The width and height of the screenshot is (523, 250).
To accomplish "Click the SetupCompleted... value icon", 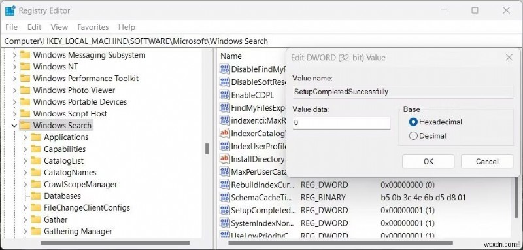I will tap(225, 210).
